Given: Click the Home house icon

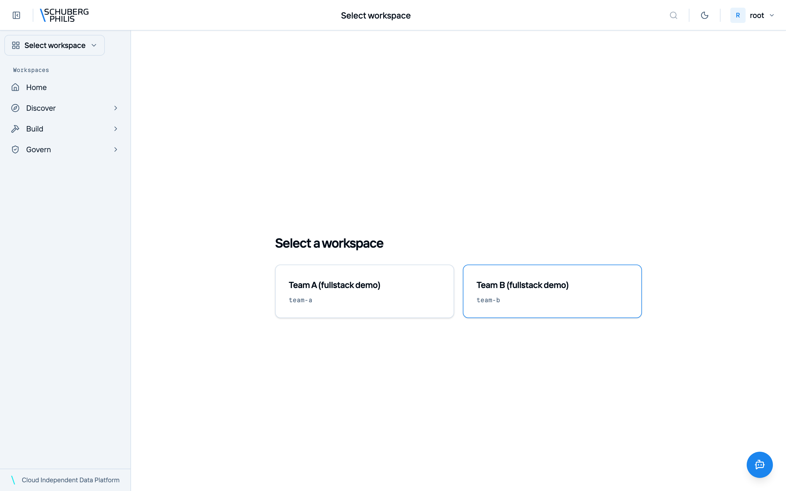Looking at the screenshot, I should (x=15, y=87).
